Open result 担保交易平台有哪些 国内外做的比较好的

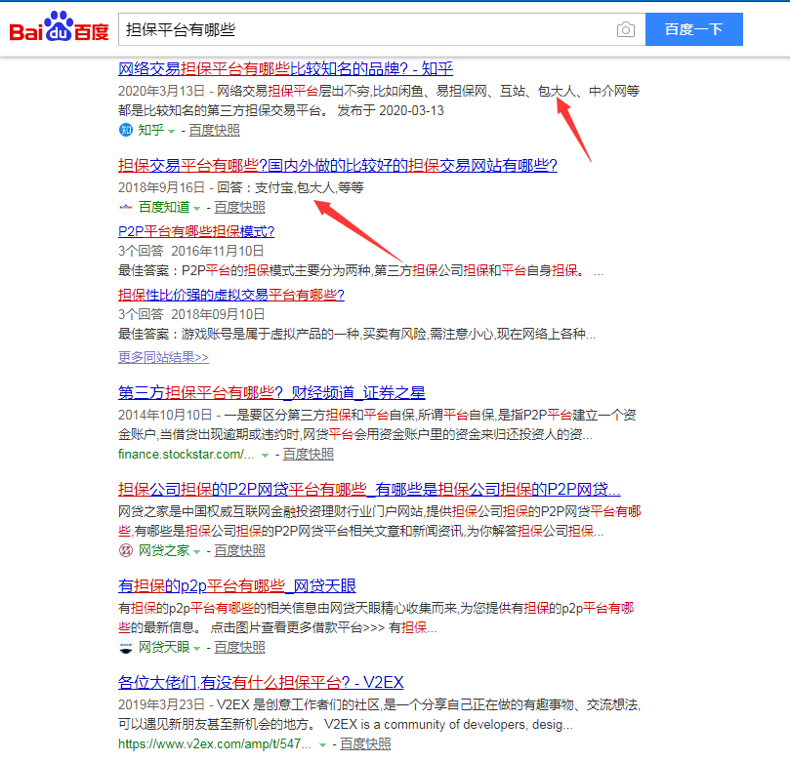click(337, 165)
